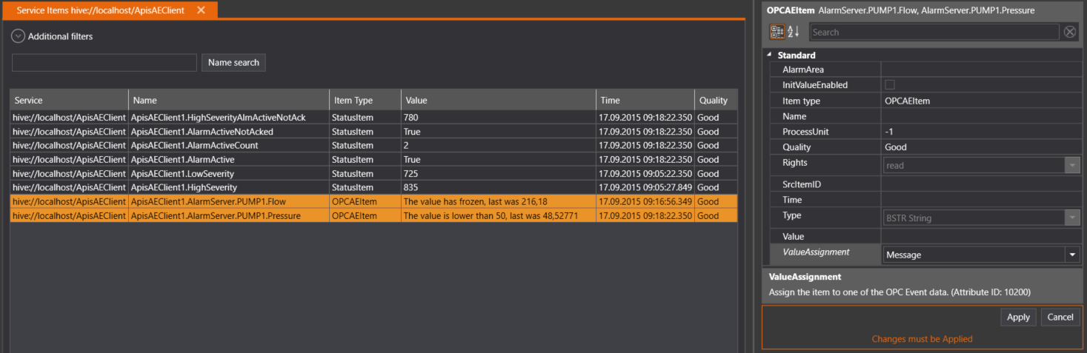
Task: Click the Apply button
Action: click(1018, 317)
